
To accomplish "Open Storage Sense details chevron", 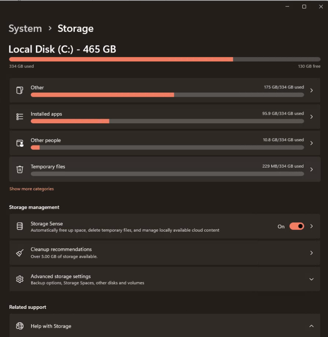I will pyautogui.click(x=311, y=227).
